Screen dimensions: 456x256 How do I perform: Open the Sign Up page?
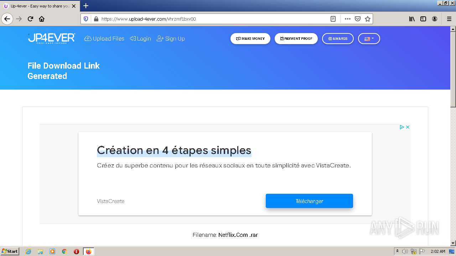click(171, 38)
